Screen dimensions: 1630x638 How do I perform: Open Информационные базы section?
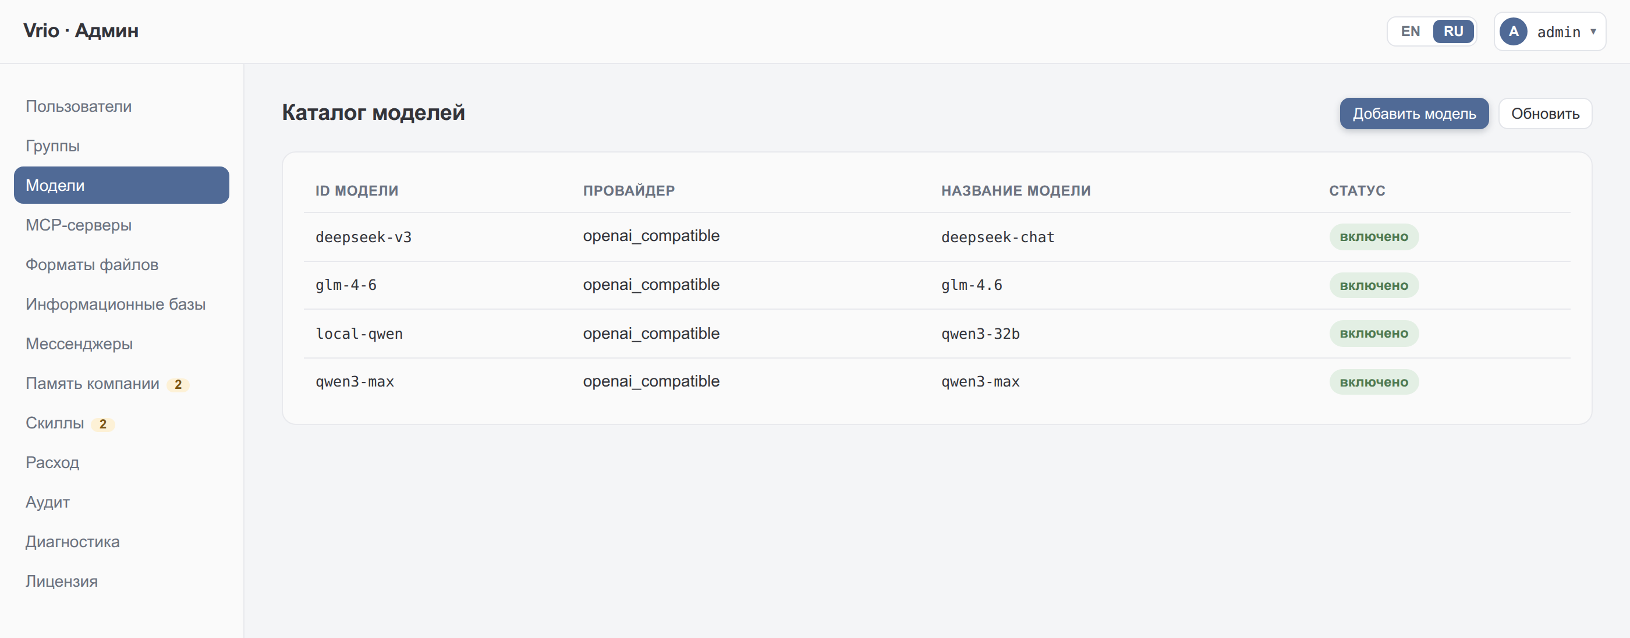click(122, 304)
